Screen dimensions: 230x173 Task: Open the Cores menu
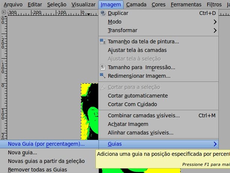pyautogui.click(x=158, y=5)
